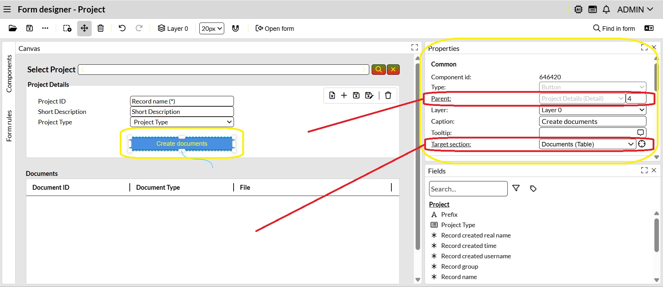Click the open folder icon in toolbar
Image resolution: width=663 pixels, height=287 pixels.
[x=13, y=28]
